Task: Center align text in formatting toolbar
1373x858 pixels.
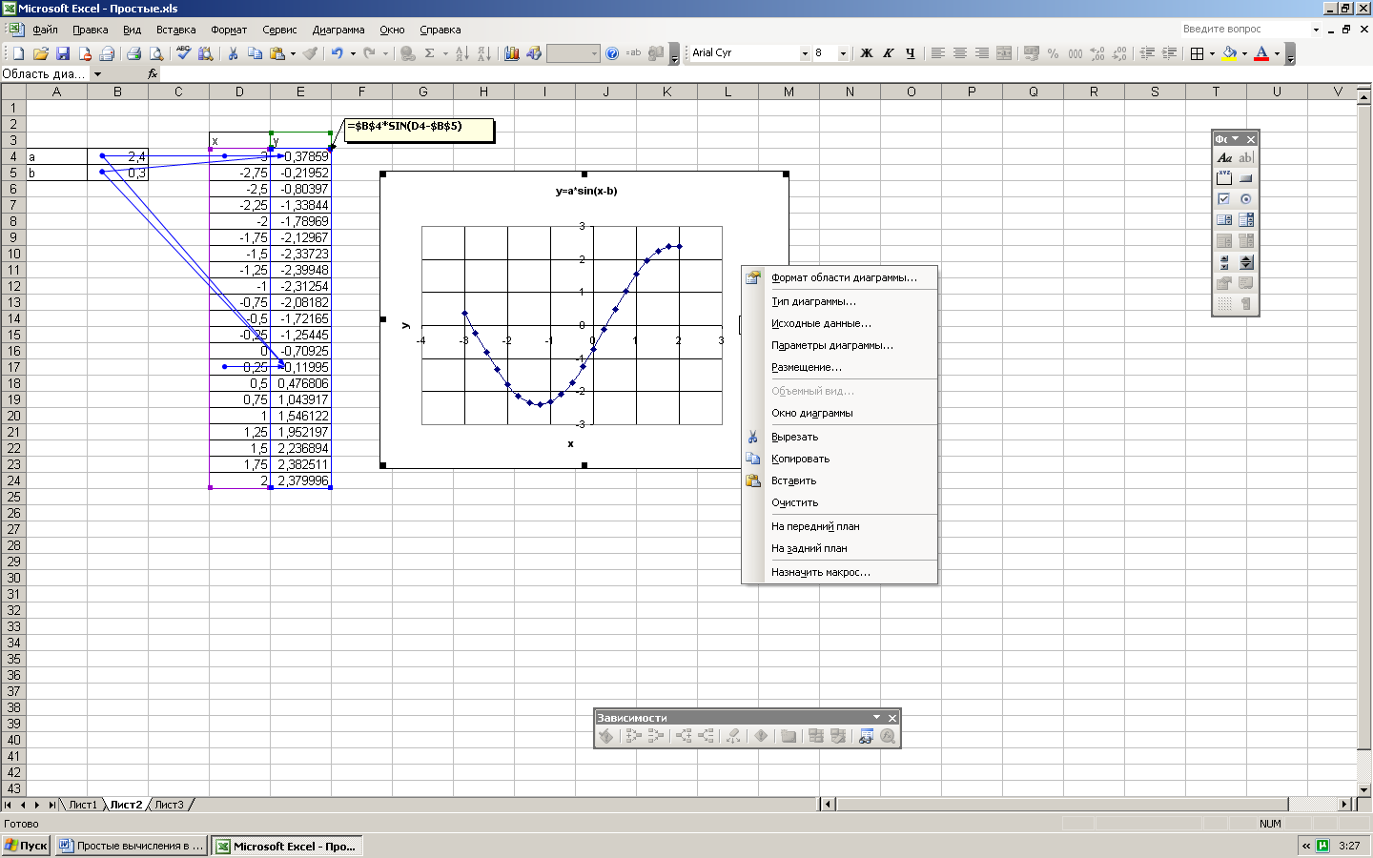Action: coord(960,53)
